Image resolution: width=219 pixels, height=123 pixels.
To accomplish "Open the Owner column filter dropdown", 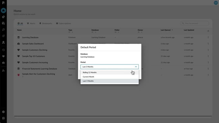I will (x=140, y=32).
